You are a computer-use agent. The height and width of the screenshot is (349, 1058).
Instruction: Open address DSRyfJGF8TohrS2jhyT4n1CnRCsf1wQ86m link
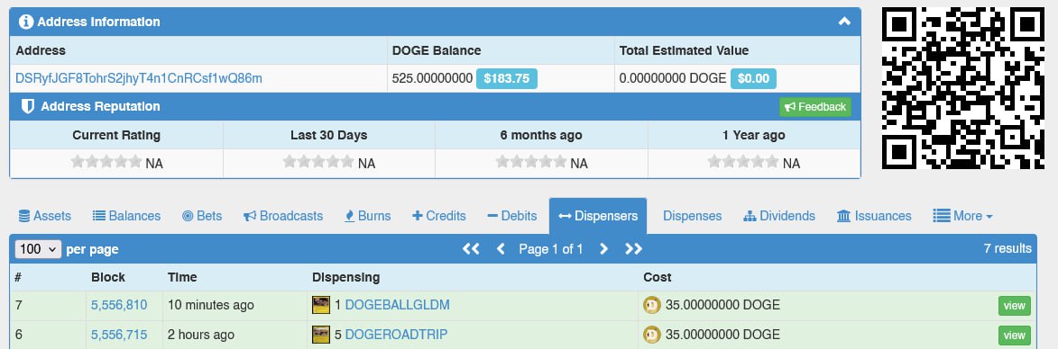[139, 78]
